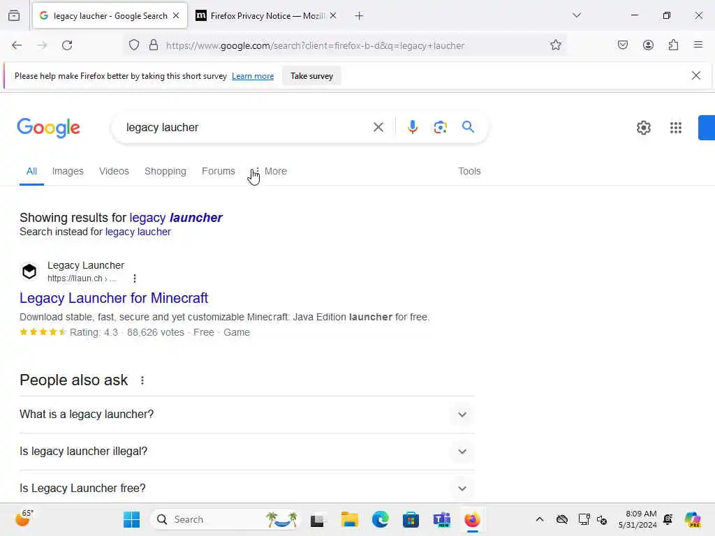
Task: View site security padlock info
Action: pyautogui.click(x=154, y=45)
